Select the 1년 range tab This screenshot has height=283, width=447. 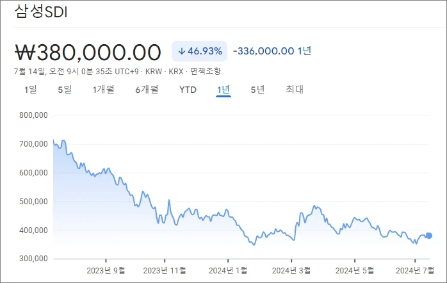(224, 90)
